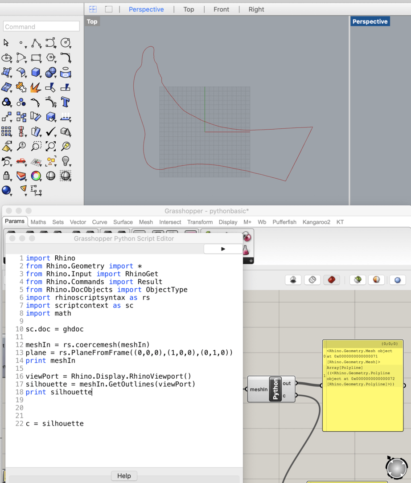Click inside the Command input field
This screenshot has height=483, width=411.
click(41, 26)
